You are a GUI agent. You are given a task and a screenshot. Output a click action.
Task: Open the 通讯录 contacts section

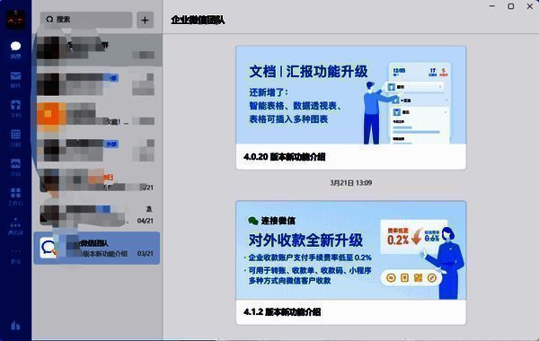pyautogui.click(x=15, y=226)
